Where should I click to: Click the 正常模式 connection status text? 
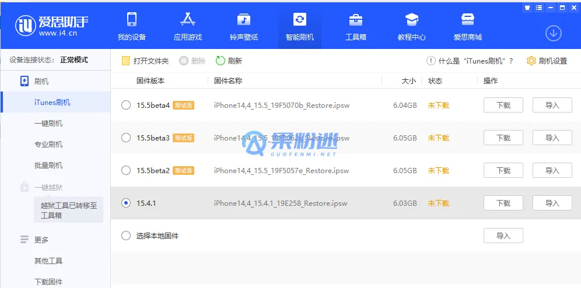[x=74, y=60]
